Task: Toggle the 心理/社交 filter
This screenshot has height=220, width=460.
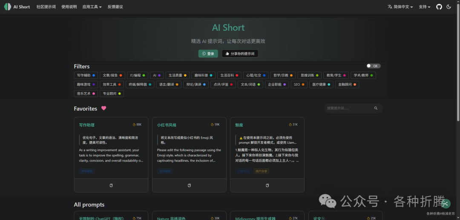Action: pos(256,75)
